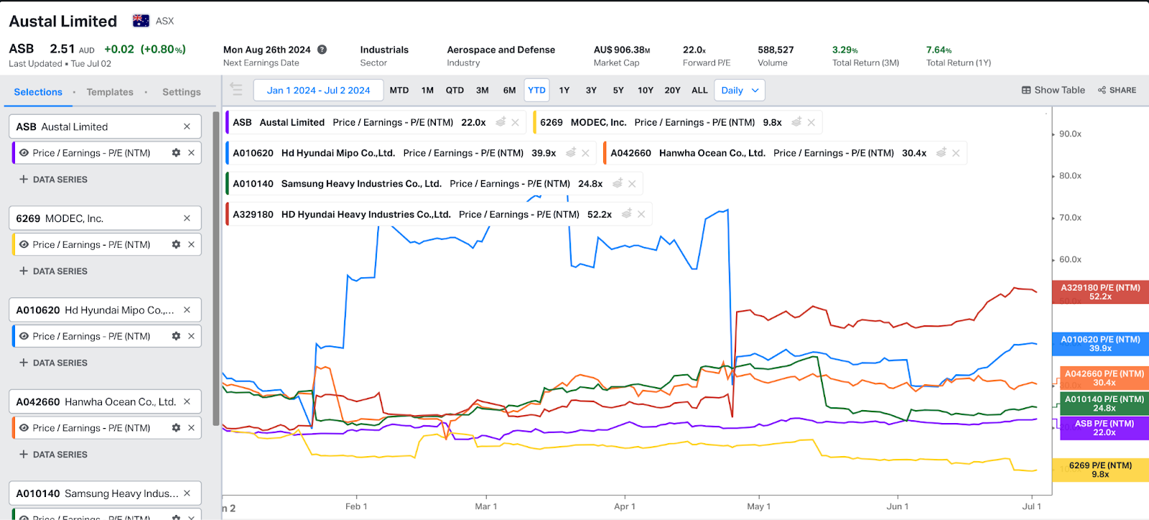This screenshot has width=1149, height=520.
Task: Add data series under ASB Austal Limited
Action: click(53, 180)
